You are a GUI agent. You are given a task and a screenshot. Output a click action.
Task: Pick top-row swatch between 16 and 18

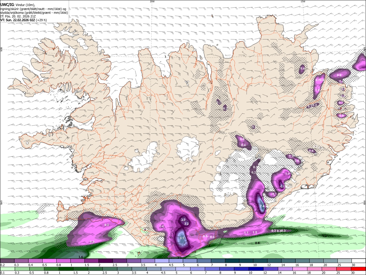[x=302, y=261]
